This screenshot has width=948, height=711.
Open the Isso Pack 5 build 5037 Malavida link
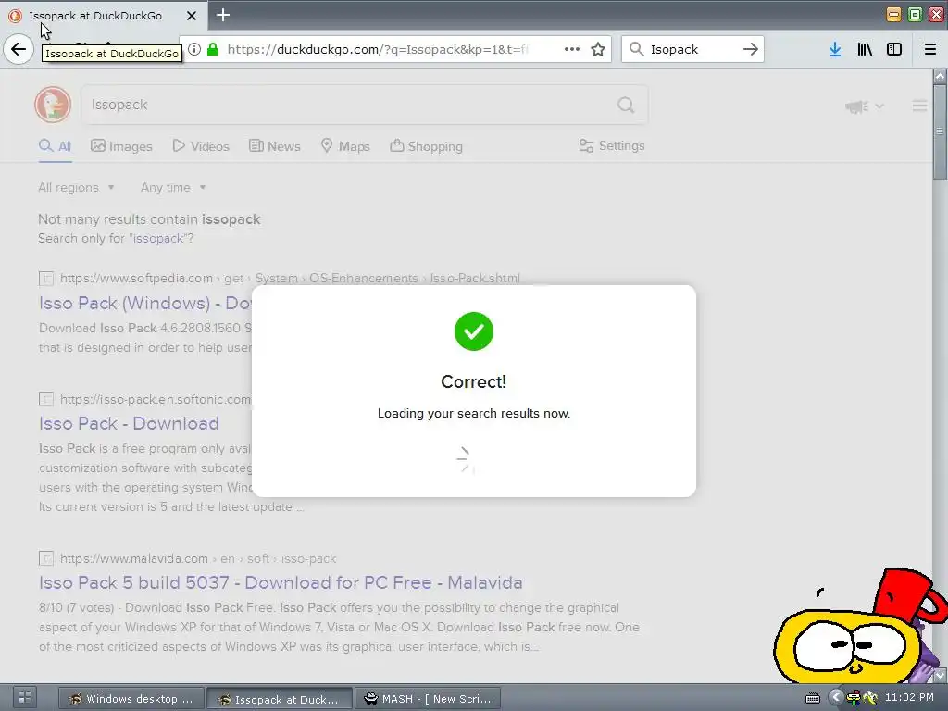pos(281,582)
